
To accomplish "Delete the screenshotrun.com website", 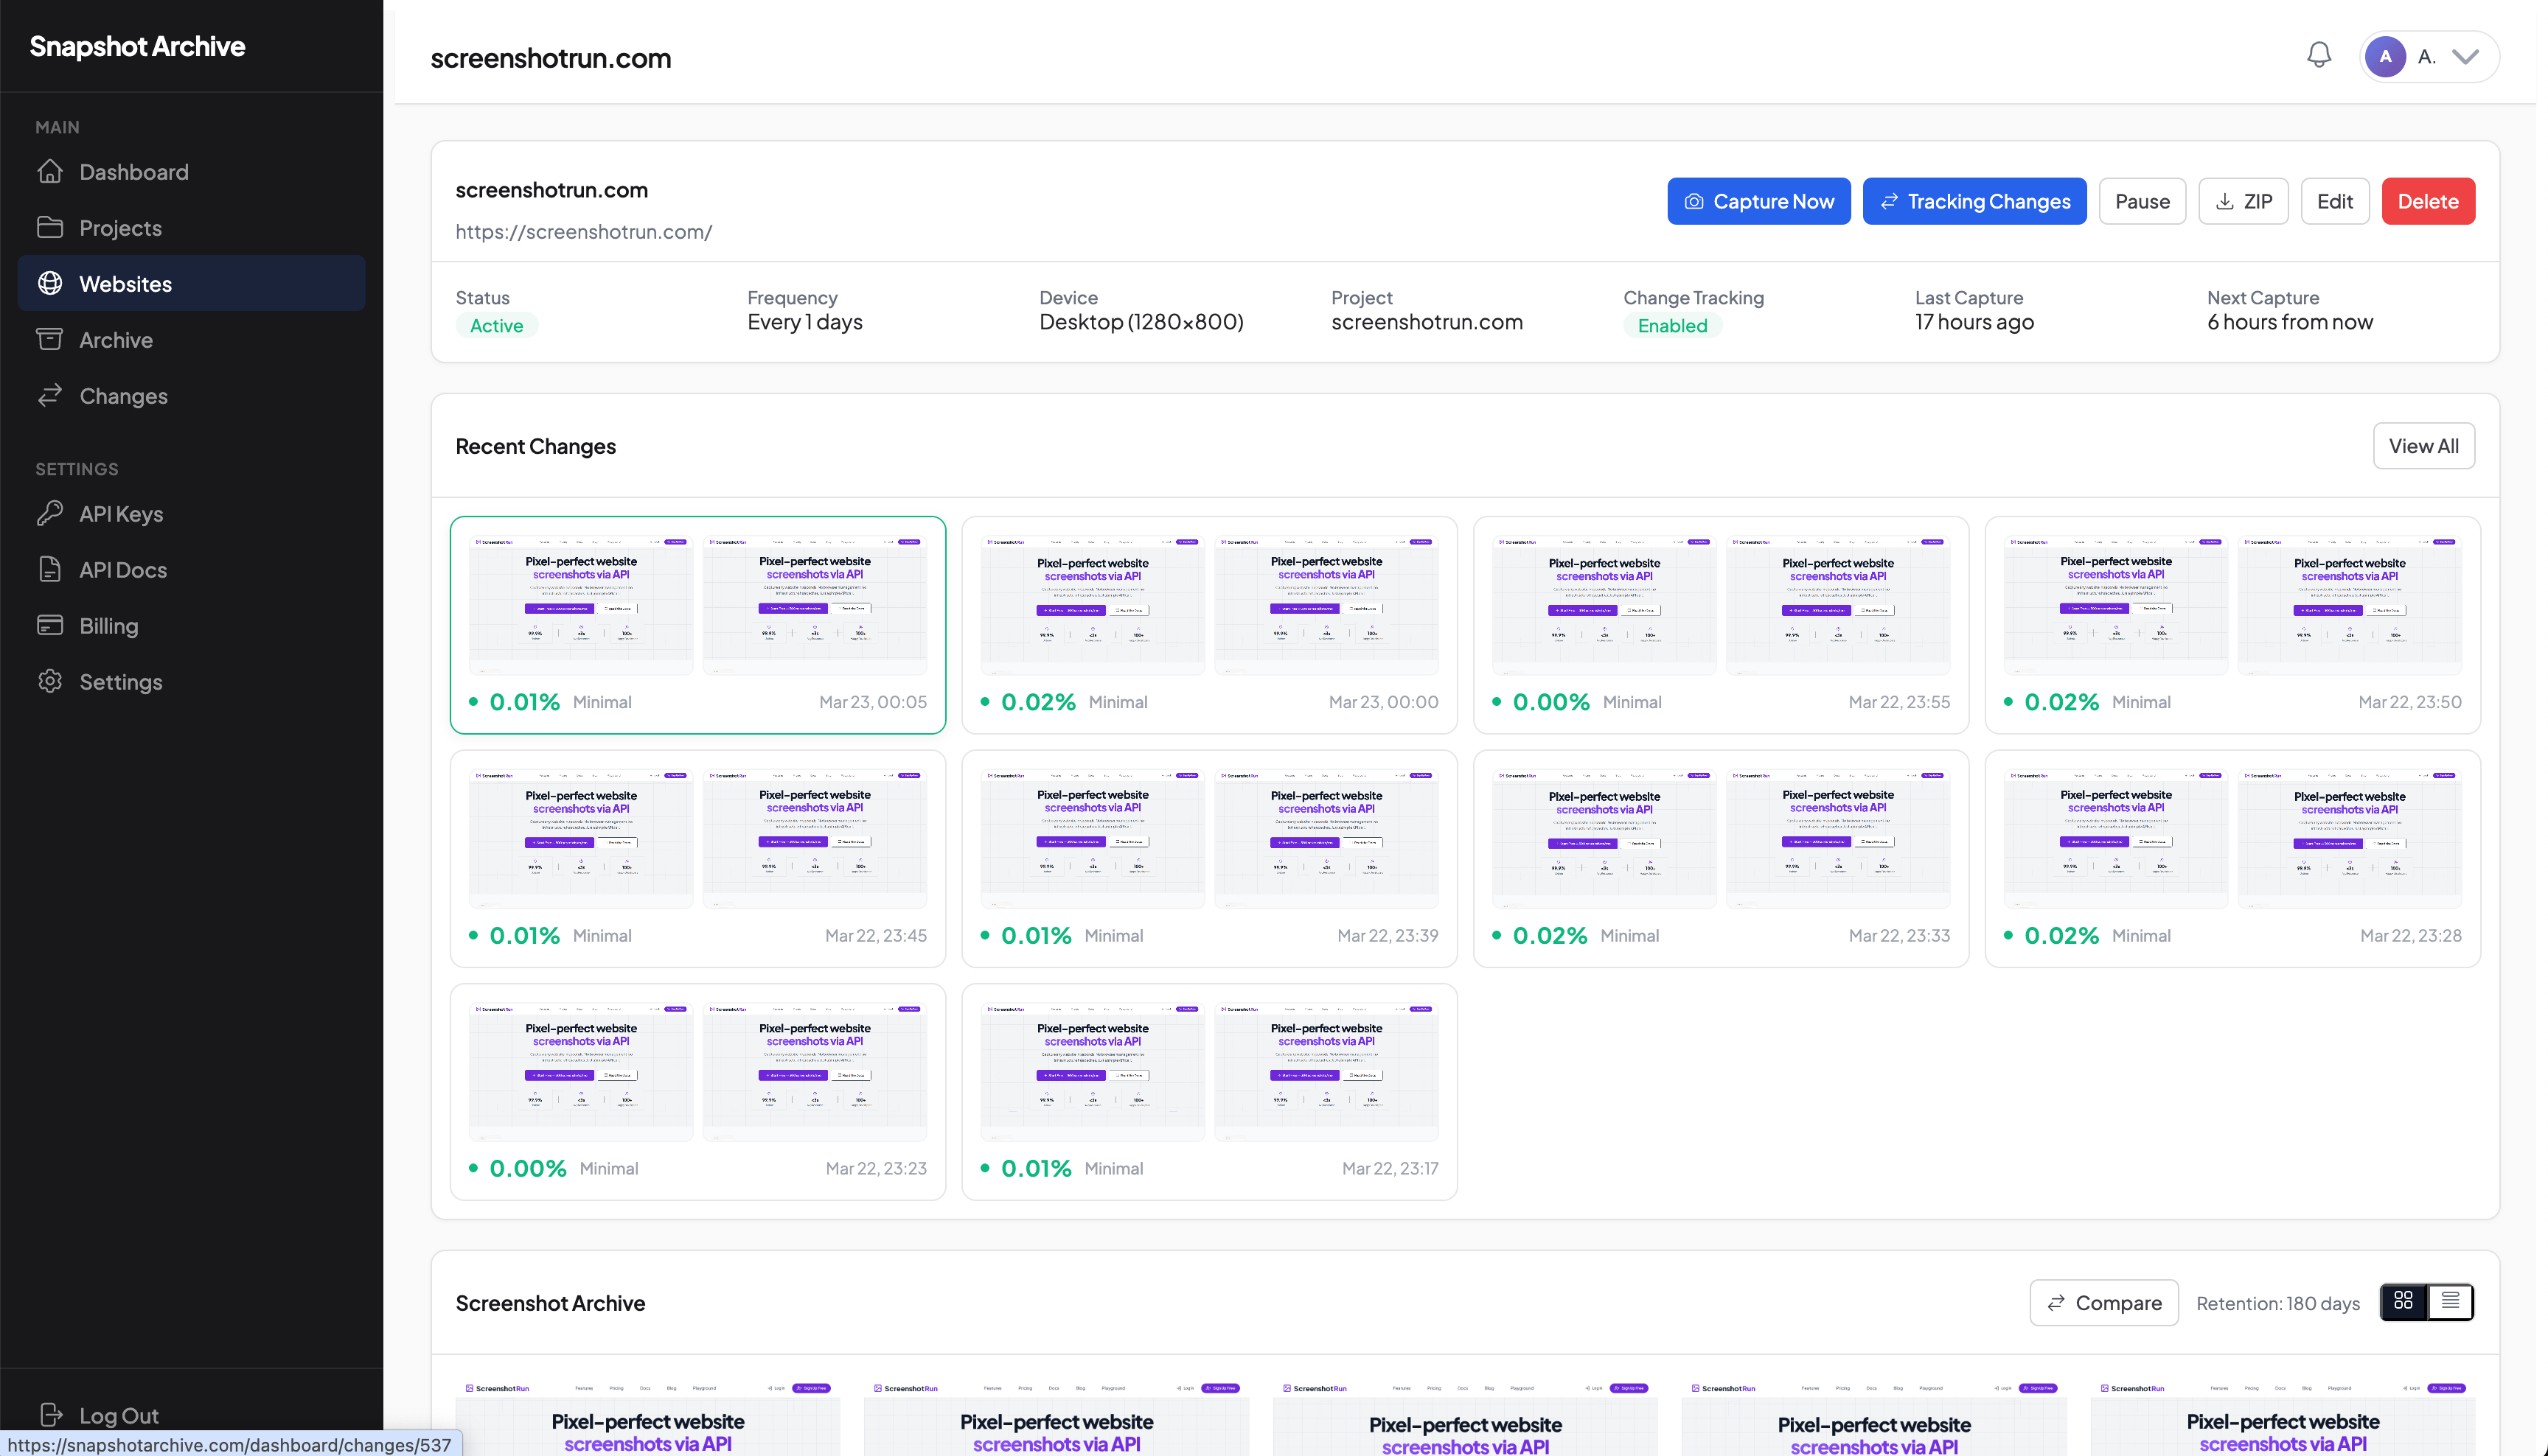I will click(x=2428, y=201).
